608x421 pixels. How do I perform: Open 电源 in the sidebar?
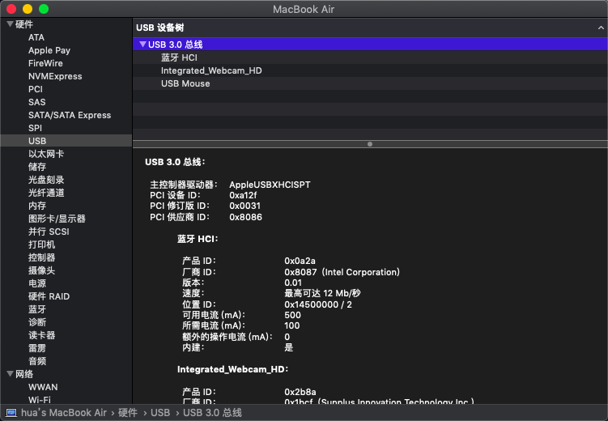click(37, 283)
